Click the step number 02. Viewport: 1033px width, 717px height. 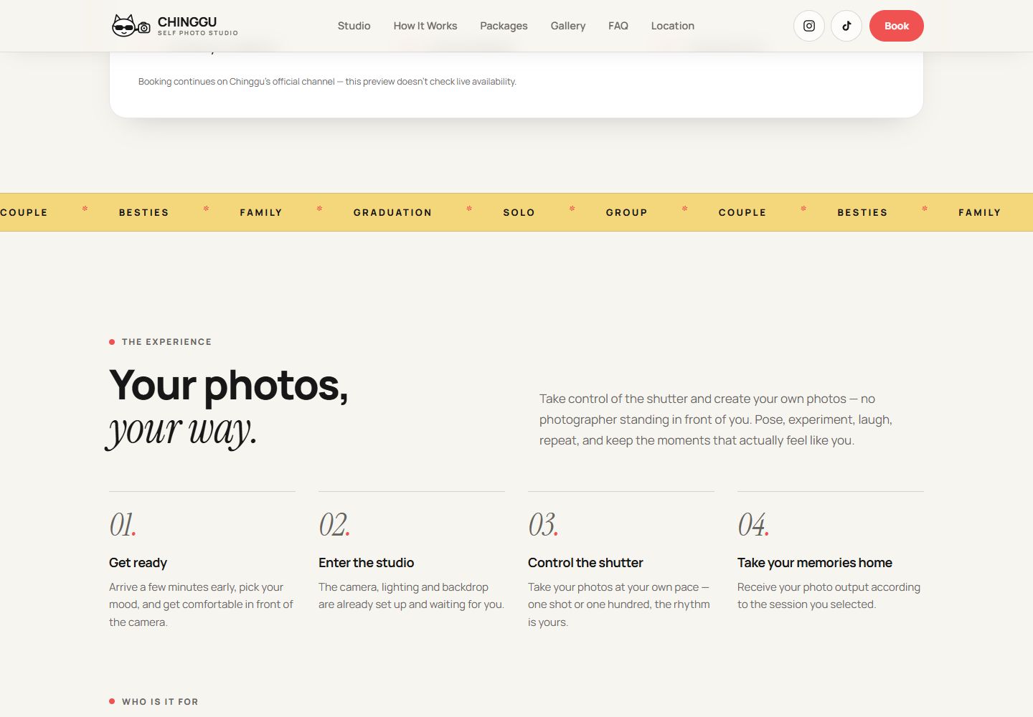334,525
